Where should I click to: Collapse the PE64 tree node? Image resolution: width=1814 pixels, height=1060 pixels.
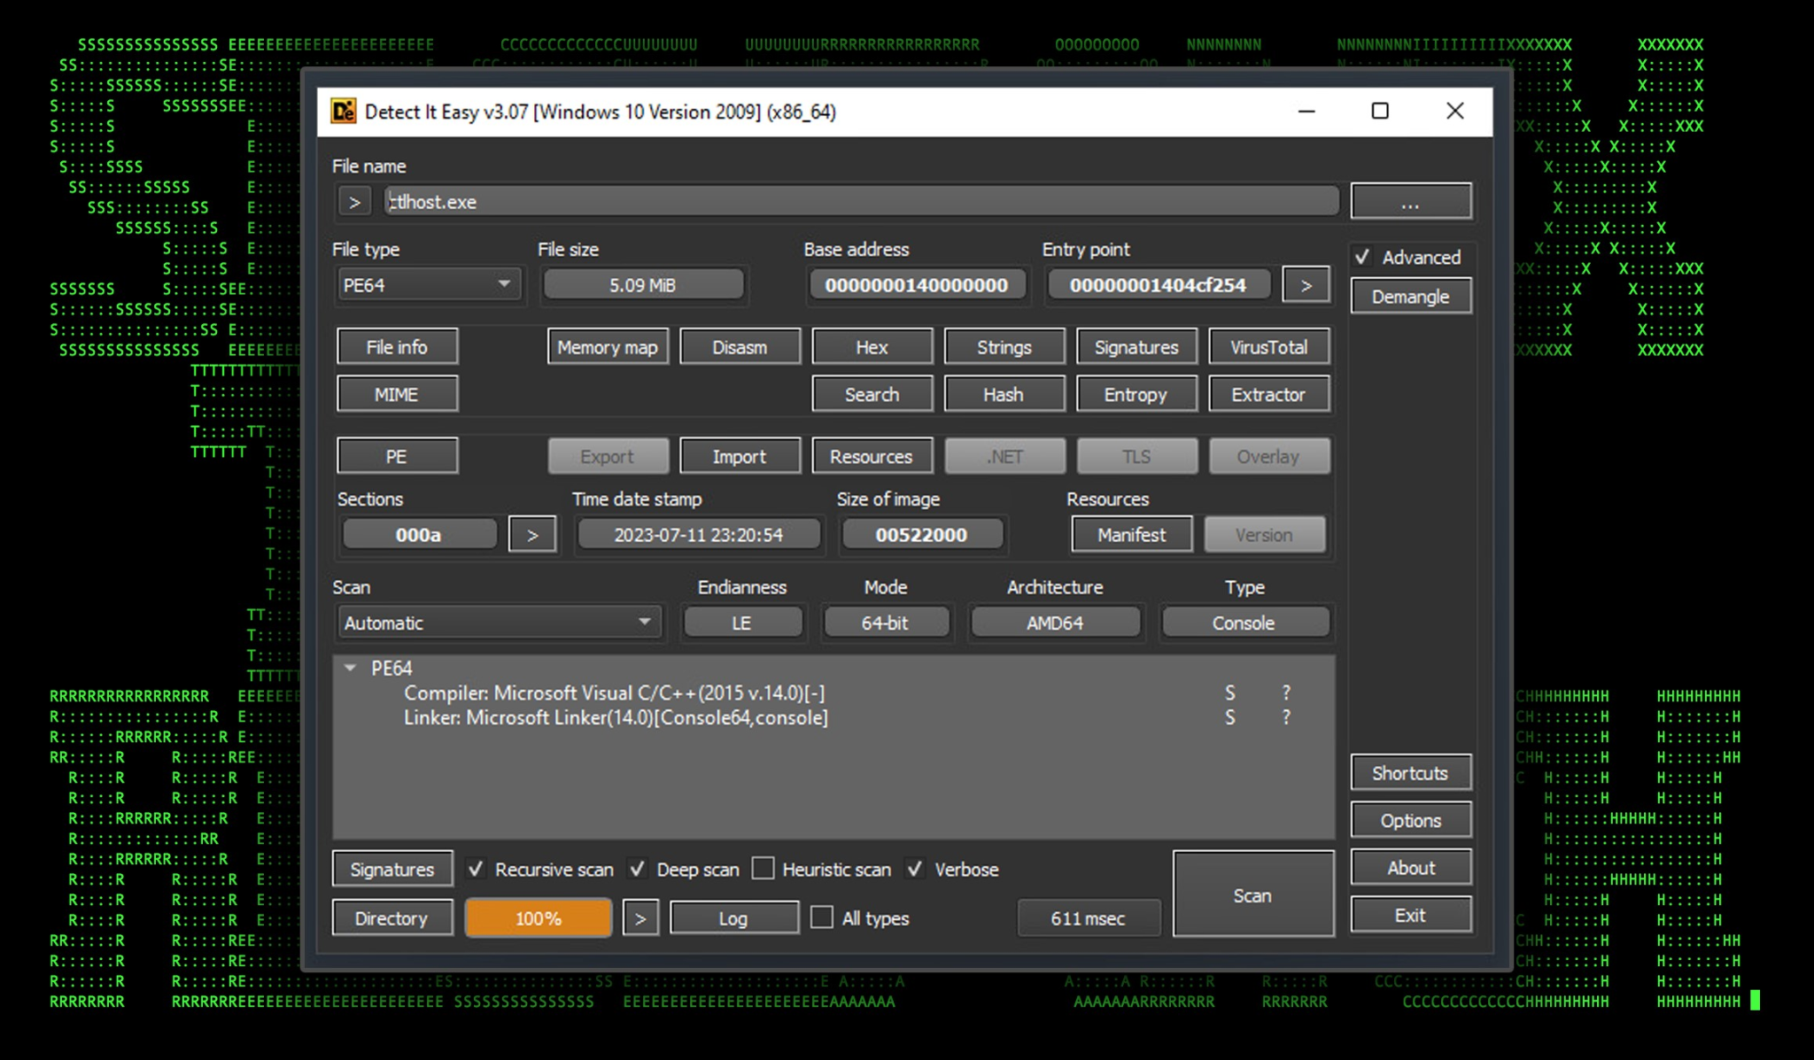point(351,668)
